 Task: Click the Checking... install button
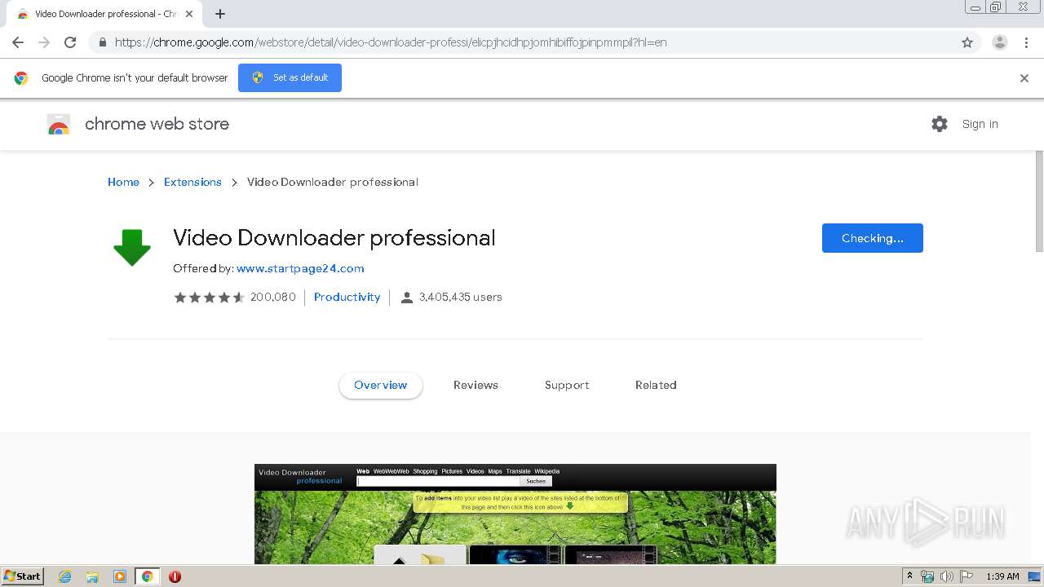pyautogui.click(x=873, y=238)
